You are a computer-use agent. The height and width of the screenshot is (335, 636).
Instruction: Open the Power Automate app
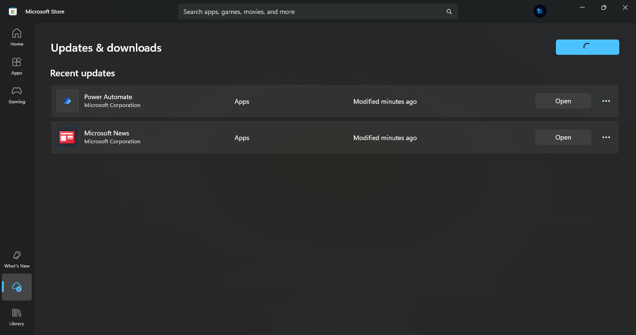[x=563, y=100]
